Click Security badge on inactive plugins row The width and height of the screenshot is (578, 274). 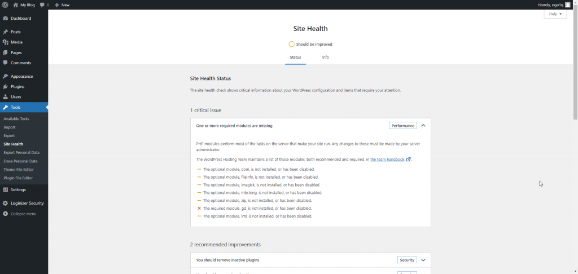408,260
